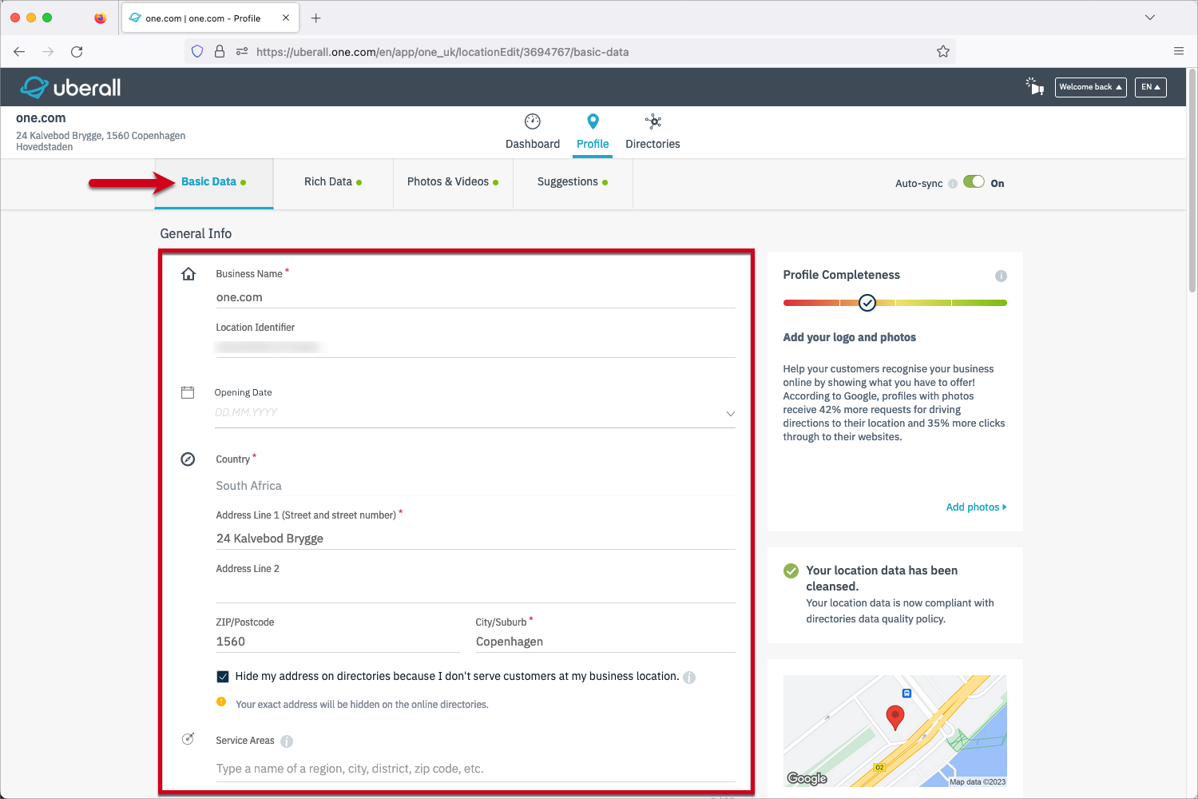This screenshot has height=799, width=1198.
Task: Bookmark this page with the star icon
Action: (943, 52)
